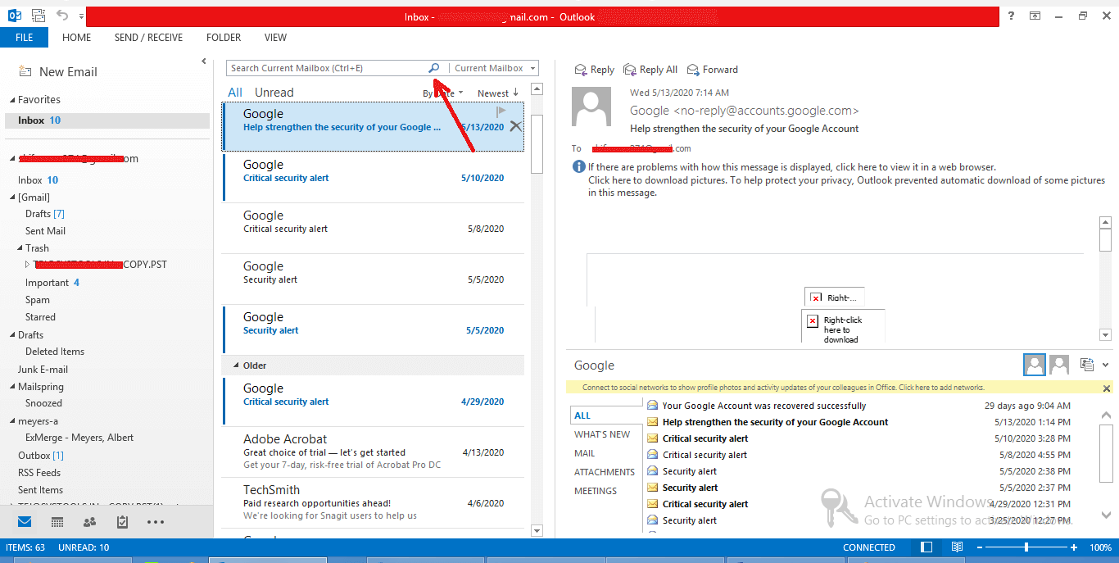Flag the selected Google security message
The width and height of the screenshot is (1119, 563).
(501, 111)
